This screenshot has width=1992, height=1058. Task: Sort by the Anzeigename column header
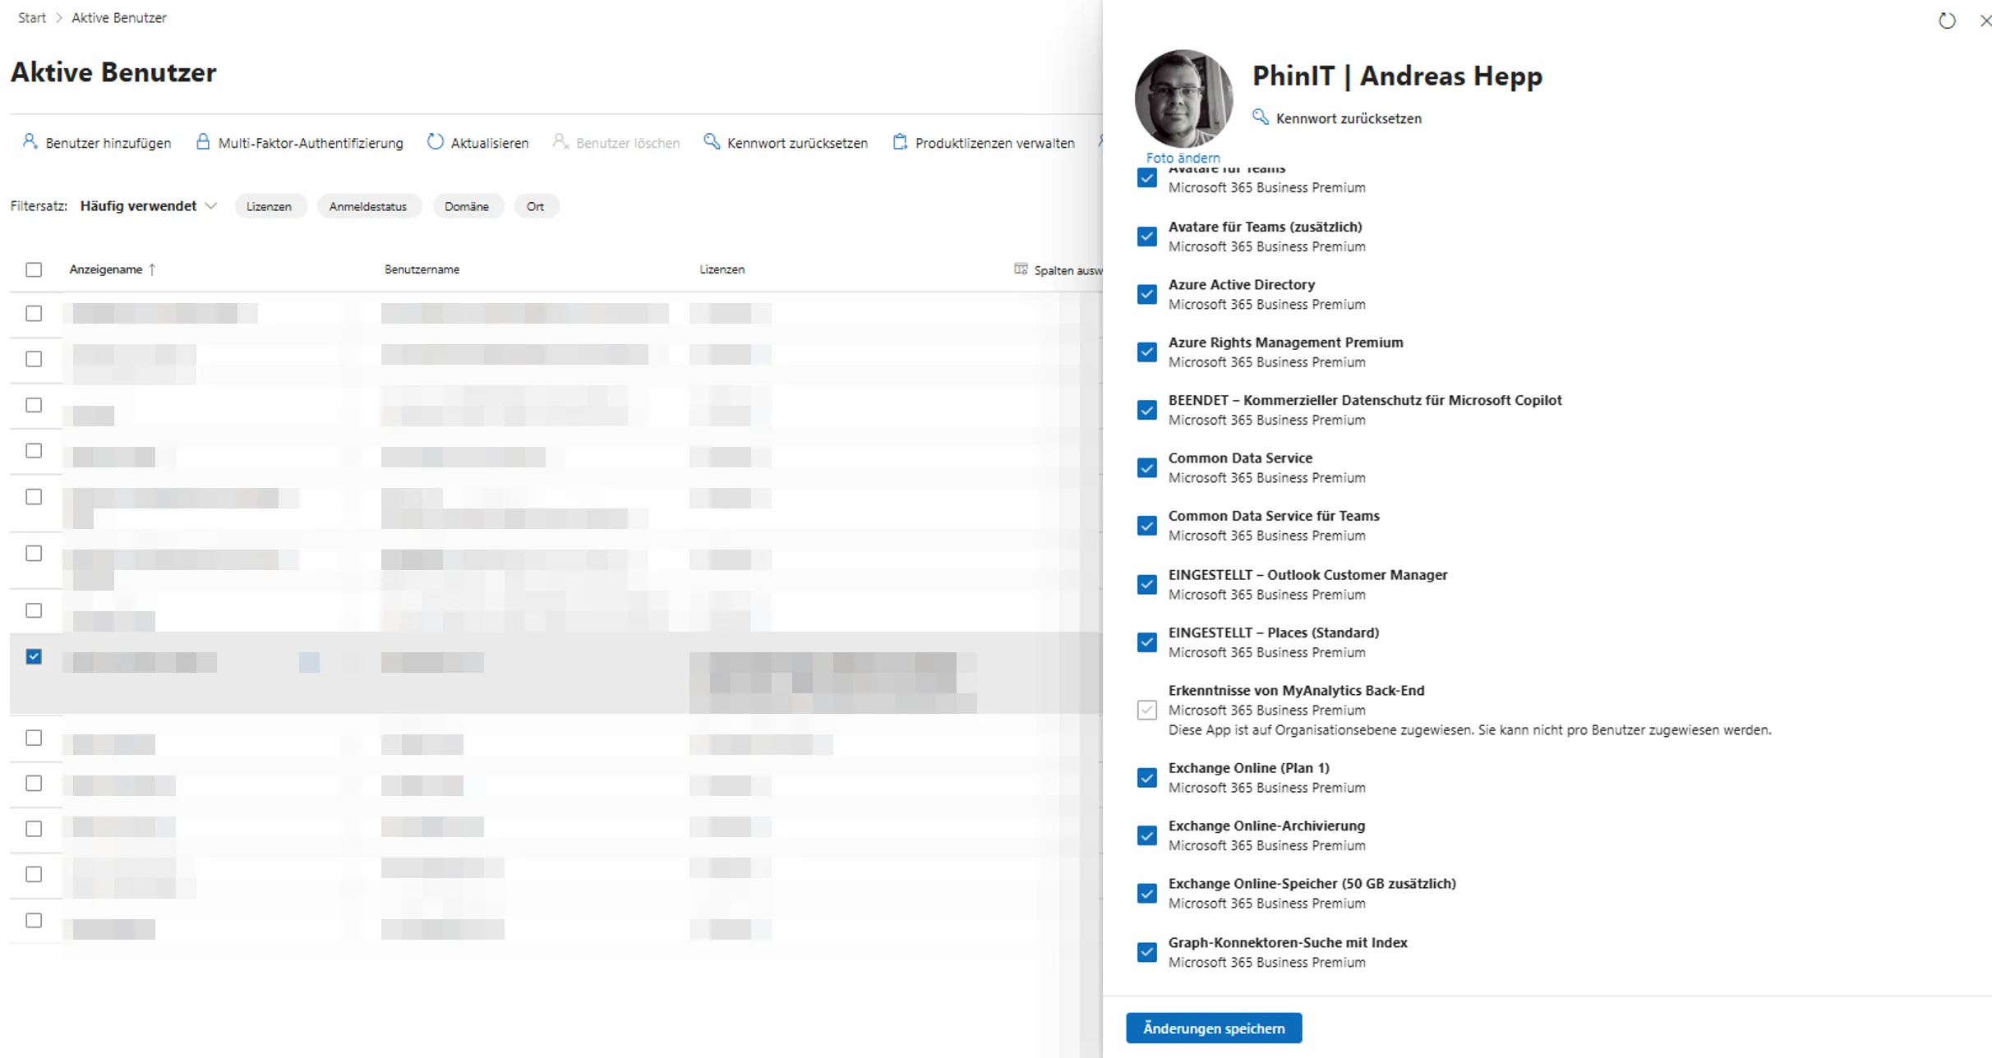[106, 269]
